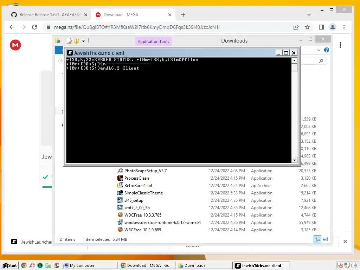
Task: Switch to My Computer taskbar button
Action: coord(90,265)
